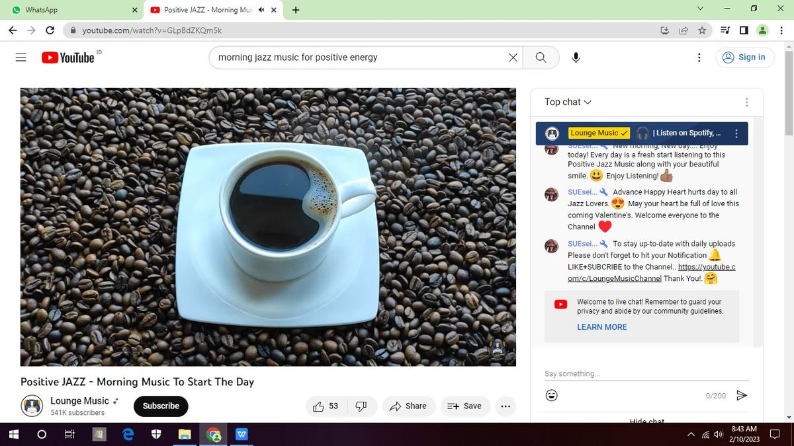Open YouTube settings three-dot menu
This screenshot has width=794, height=446.
click(x=699, y=57)
